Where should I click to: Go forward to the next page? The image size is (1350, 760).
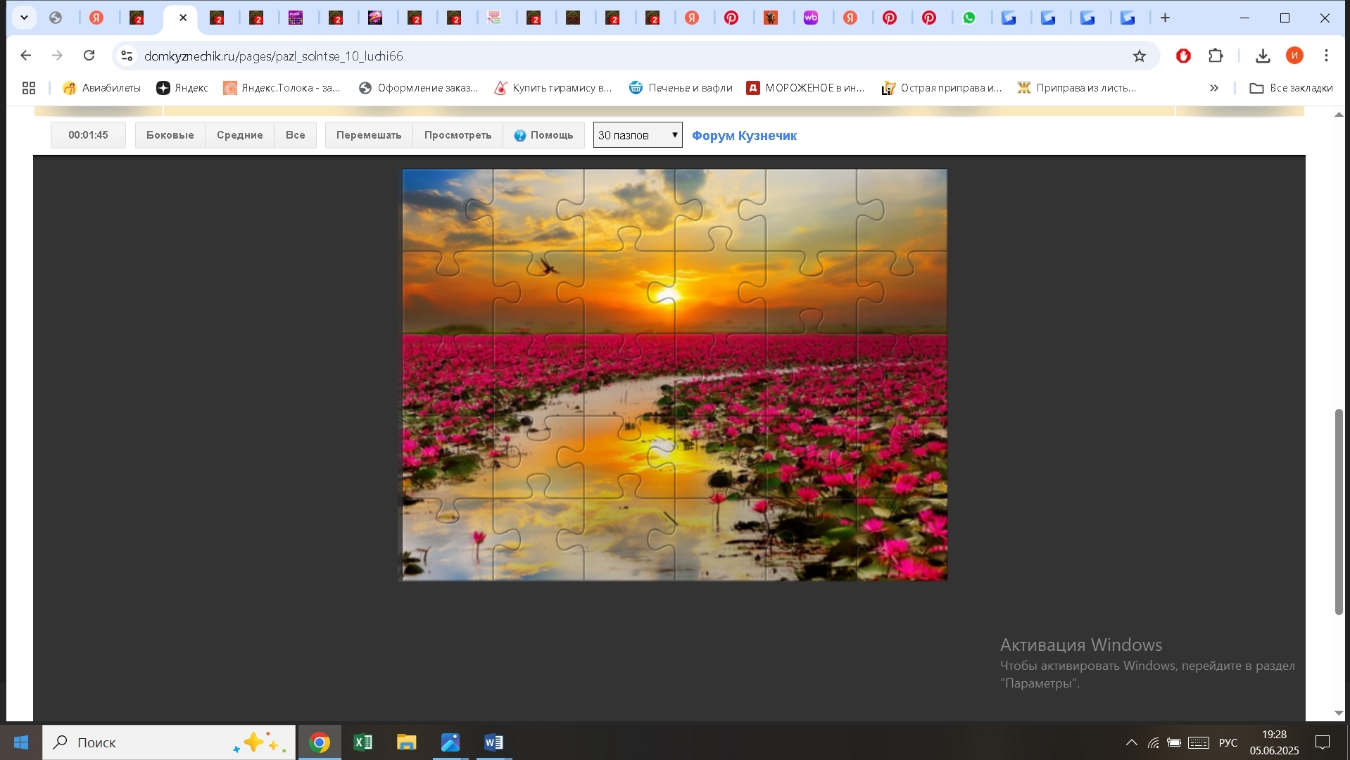point(58,56)
